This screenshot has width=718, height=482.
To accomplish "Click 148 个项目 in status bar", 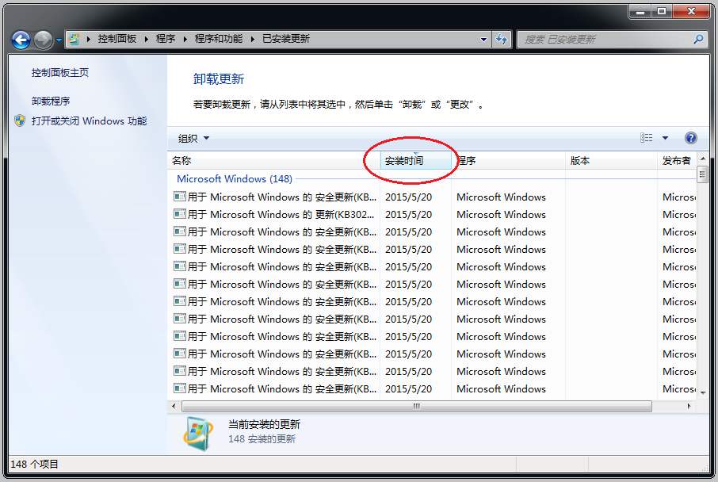I will (34, 464).
